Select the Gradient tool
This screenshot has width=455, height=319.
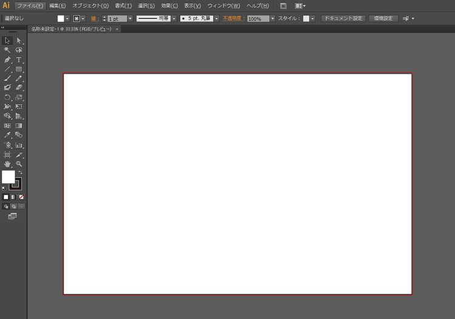[x=19, y=126]
